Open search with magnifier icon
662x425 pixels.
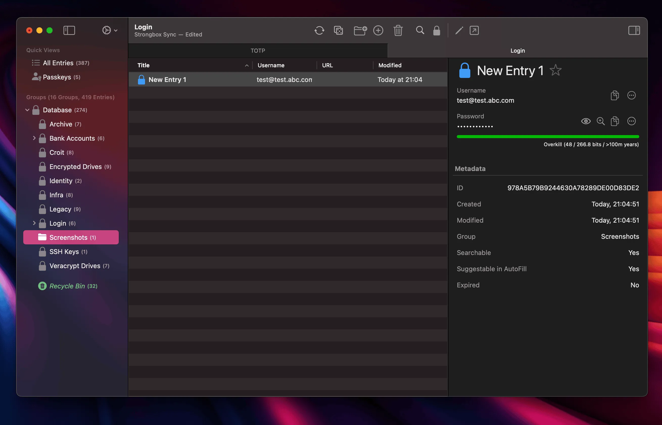(x=420, y=31)
